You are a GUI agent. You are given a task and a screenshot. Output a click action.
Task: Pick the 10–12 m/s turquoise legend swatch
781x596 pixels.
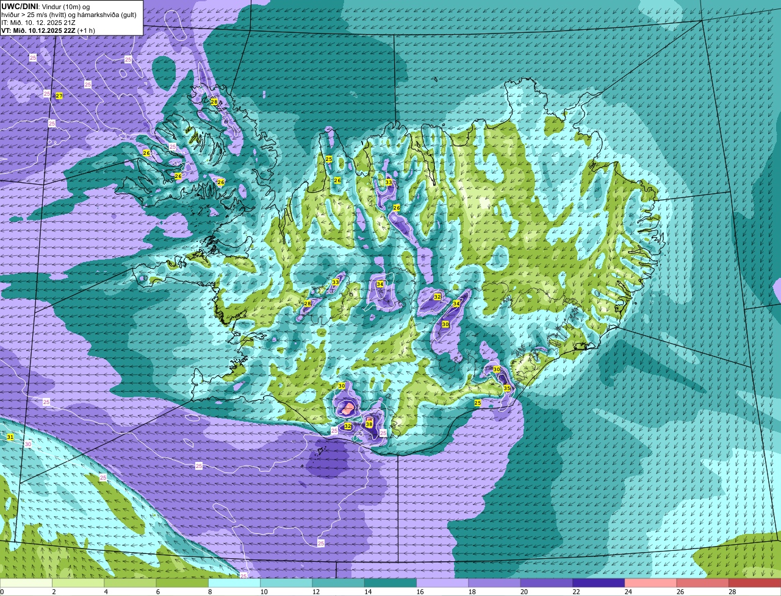[286, 583]
